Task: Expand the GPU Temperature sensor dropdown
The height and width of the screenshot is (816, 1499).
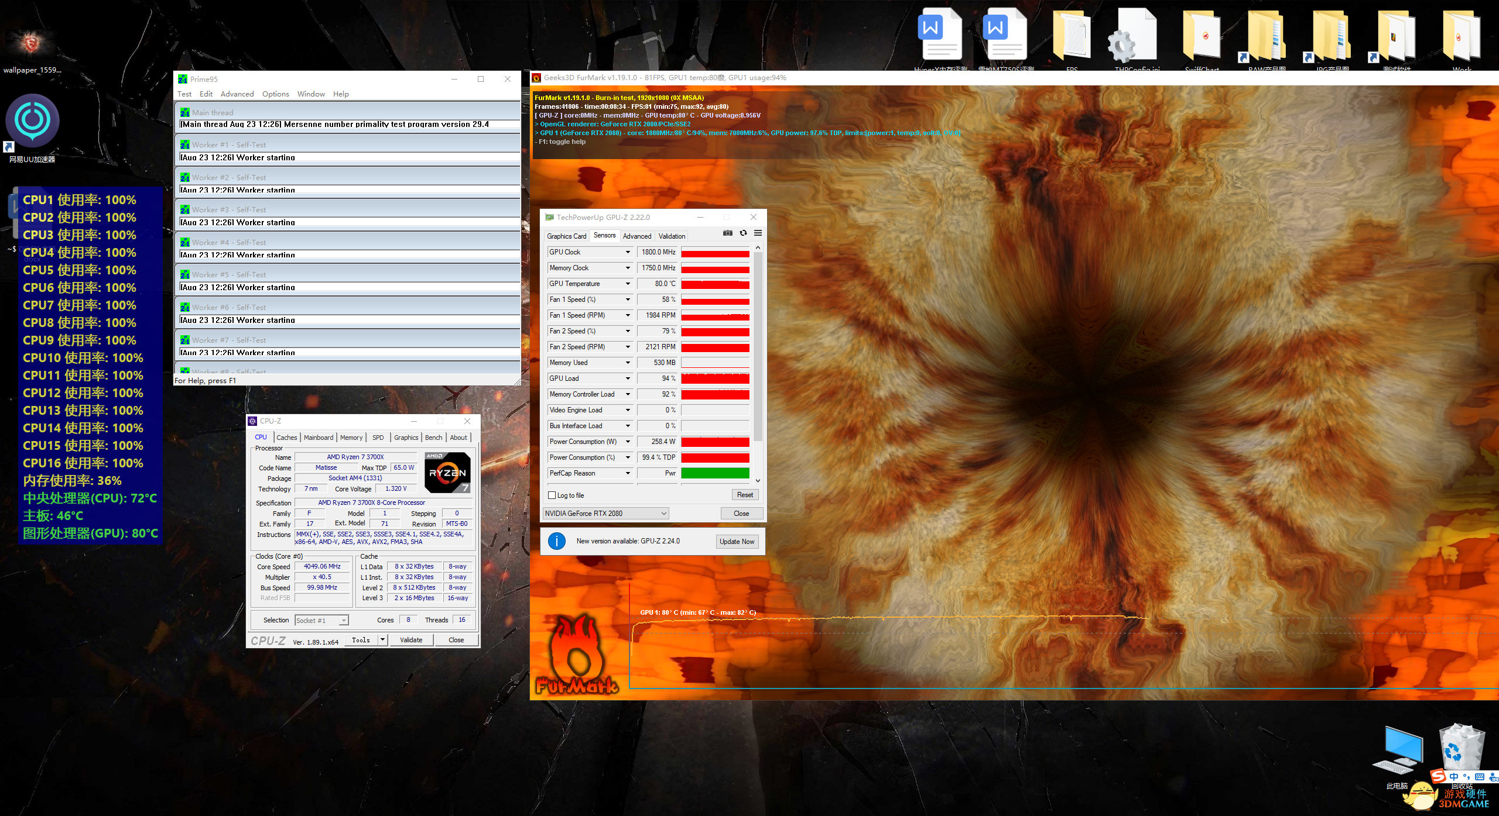Action: tap(628, 284)
